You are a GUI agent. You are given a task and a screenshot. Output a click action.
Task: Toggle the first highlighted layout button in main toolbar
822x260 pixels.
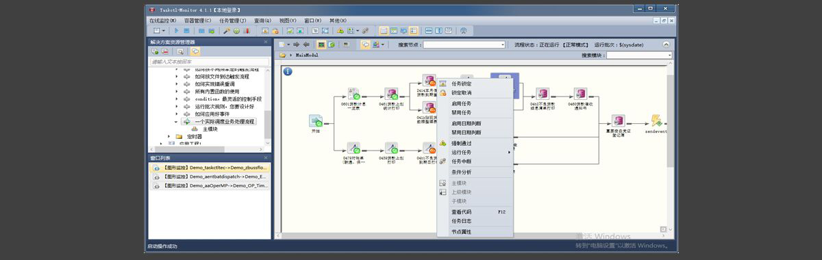point(384,31)
